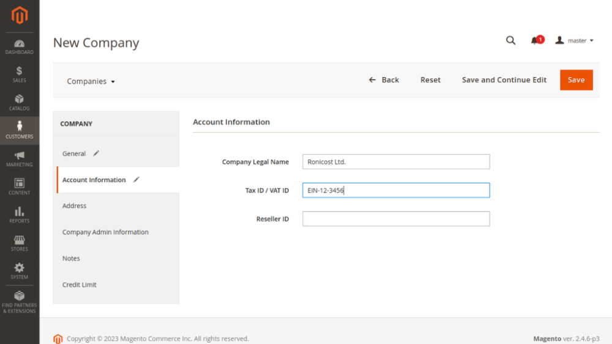Switch to the Notes tab

click(71, 258)
